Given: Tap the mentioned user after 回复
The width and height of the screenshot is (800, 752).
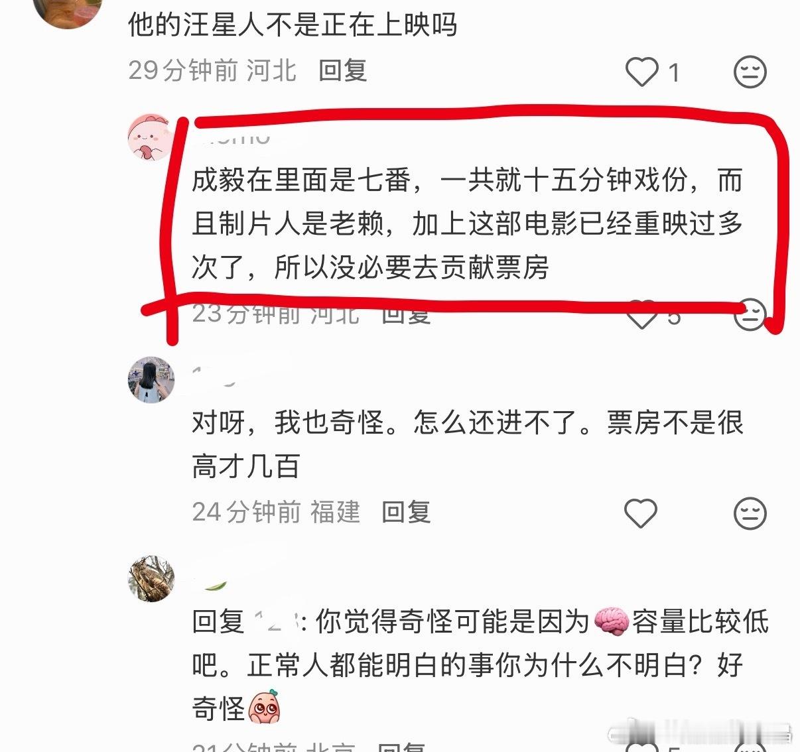Looking at the screenshot, I should pos(273,622).
